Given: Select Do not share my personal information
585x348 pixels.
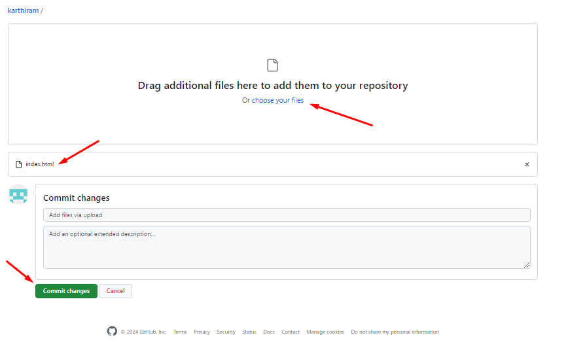Looking at the screenshot, I should tap(395, 332).
